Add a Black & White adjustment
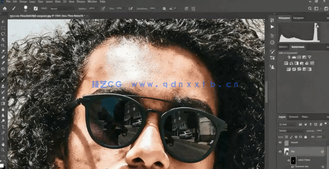The height and width of the screenshot is (169, 329). point(296,63)
